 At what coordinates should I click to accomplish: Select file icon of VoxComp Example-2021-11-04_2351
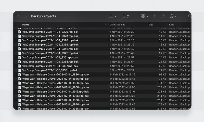pyautogui.click(x=20, y=57)
